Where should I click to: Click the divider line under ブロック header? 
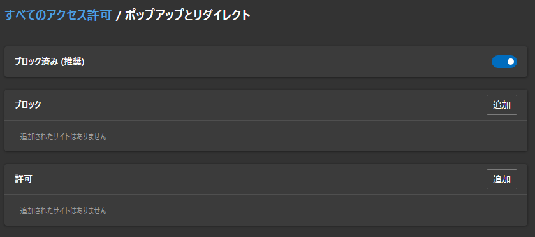266,120
